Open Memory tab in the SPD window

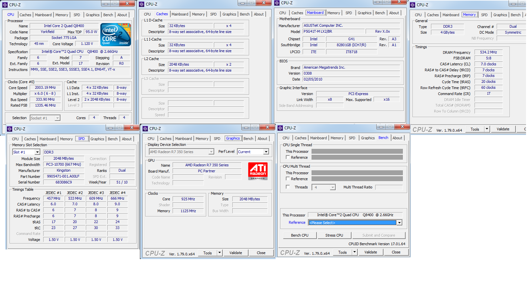coord(66,139)
